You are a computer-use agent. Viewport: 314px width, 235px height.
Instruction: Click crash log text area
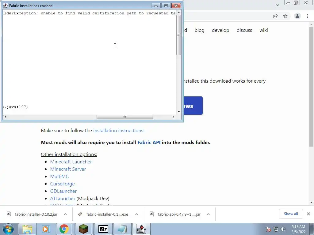click(x=89, y=62)
